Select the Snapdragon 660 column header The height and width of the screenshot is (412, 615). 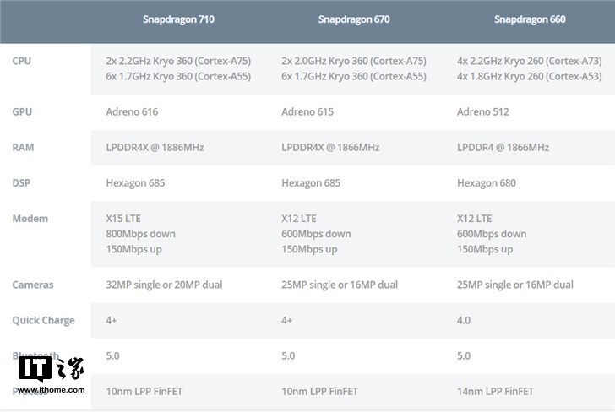530,19
